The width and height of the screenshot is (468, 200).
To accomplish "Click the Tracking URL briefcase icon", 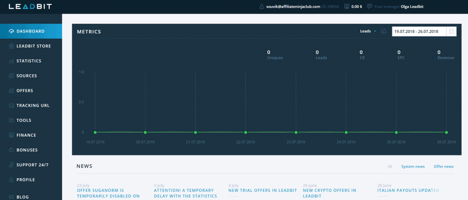I will point(11,106).
